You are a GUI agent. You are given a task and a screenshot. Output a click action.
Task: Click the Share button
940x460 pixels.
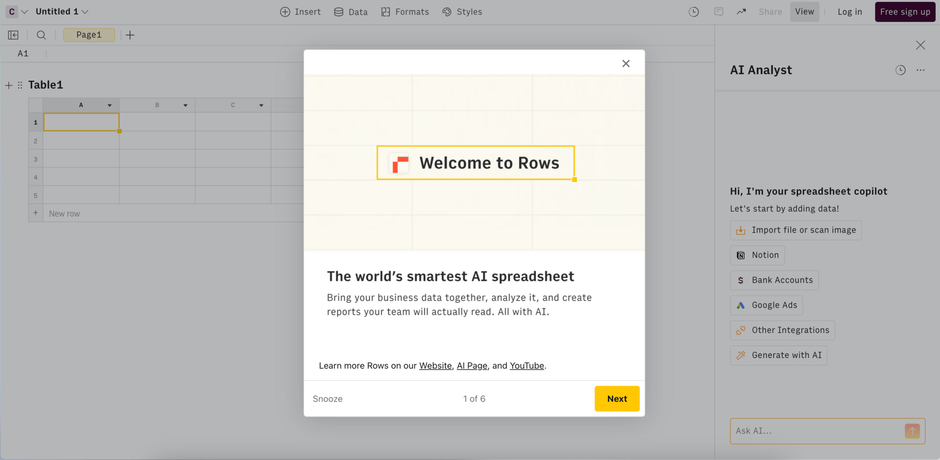[x=770, y=12]
